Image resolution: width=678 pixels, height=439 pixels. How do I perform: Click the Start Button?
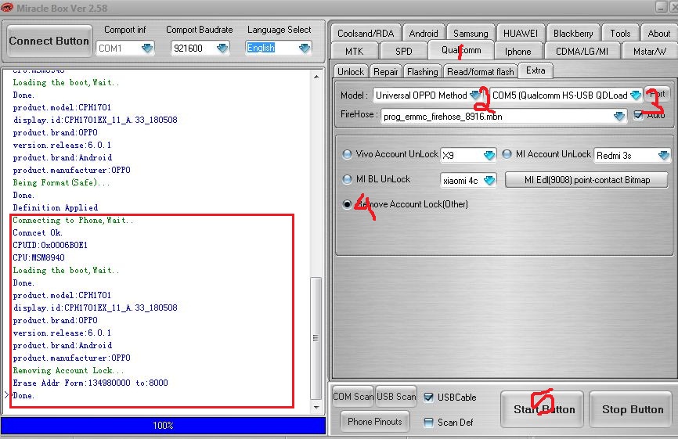click(x=543, y=409)
